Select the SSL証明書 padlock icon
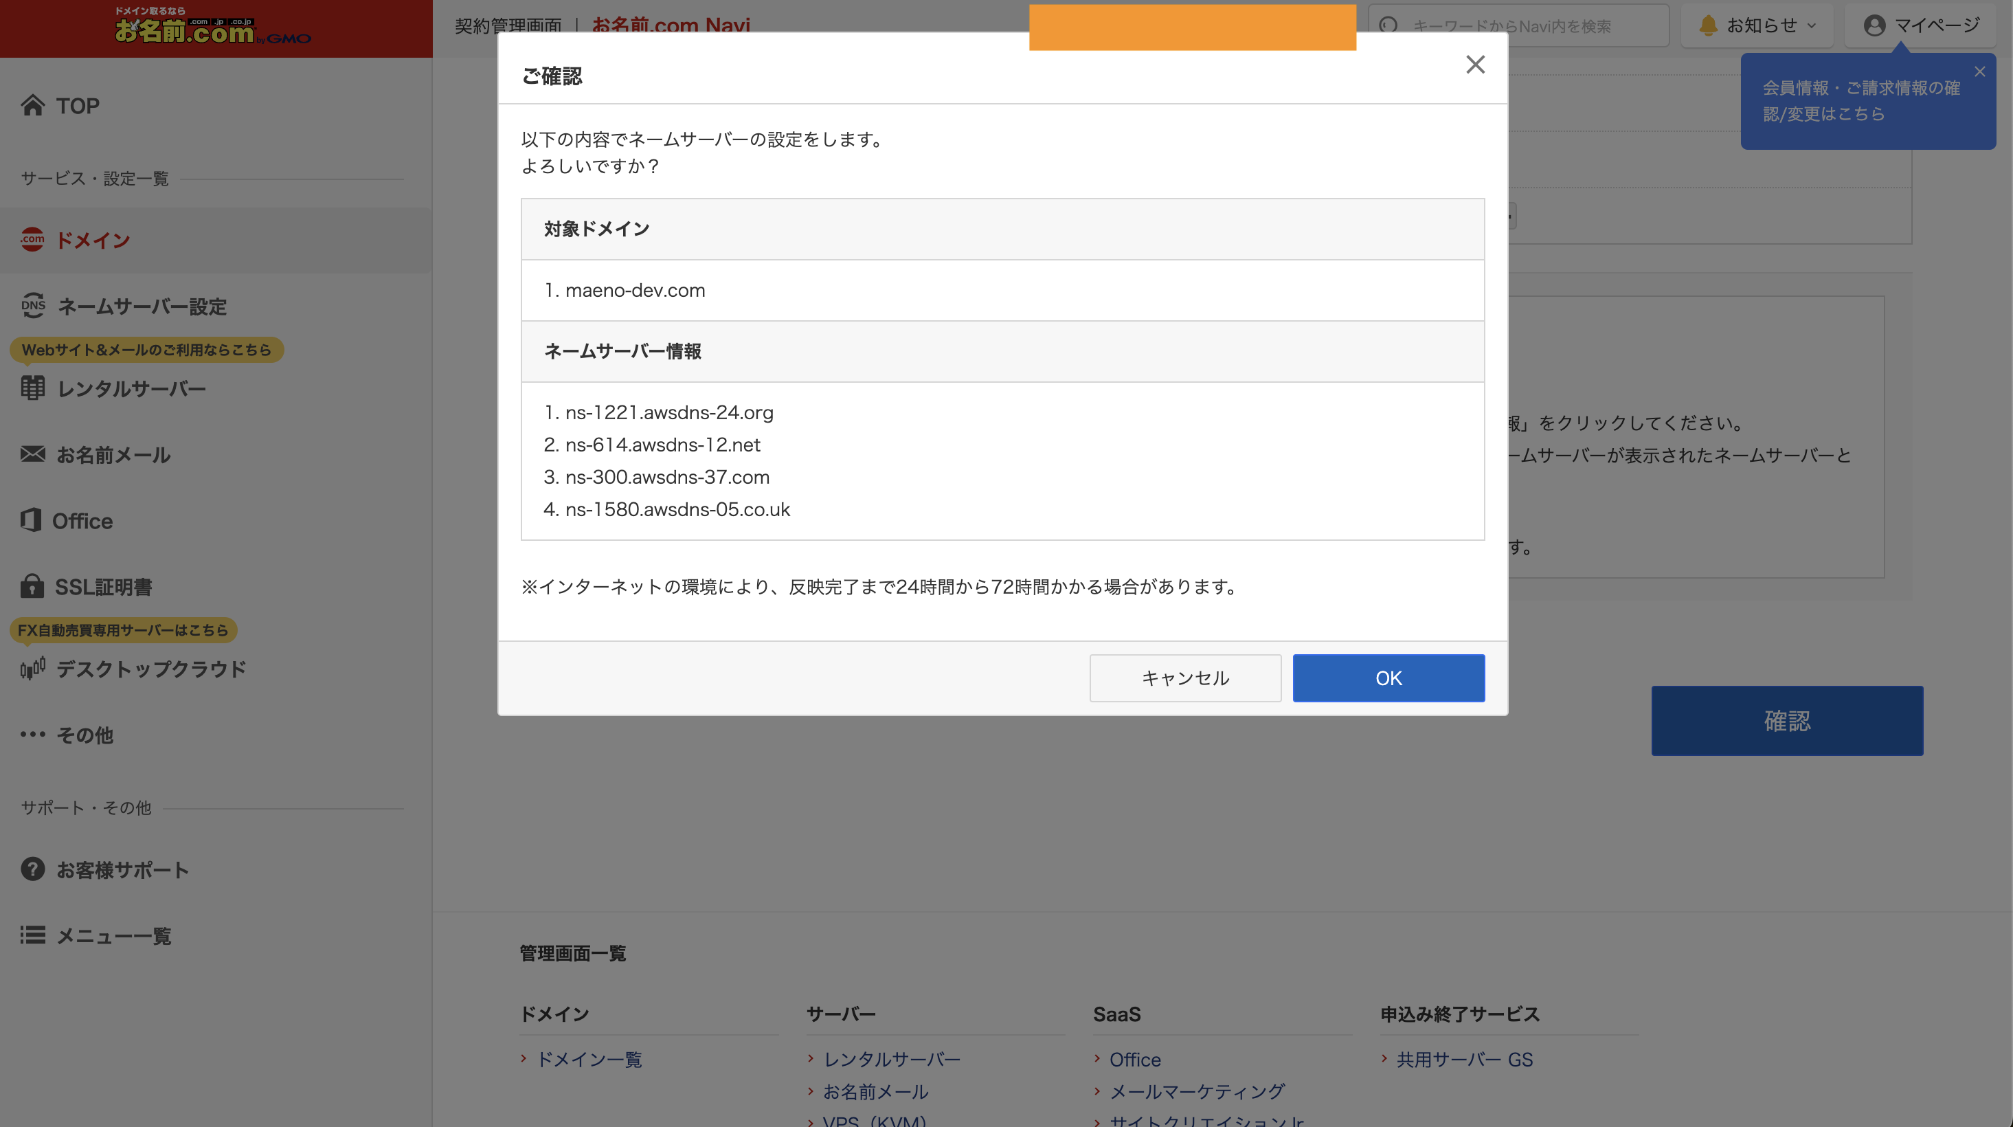 tap(31, 587)
